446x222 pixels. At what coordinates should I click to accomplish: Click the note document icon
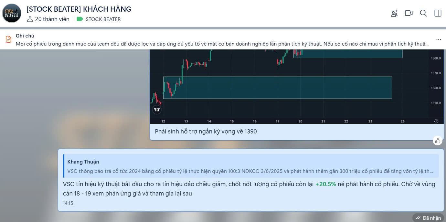pos(8,39)
